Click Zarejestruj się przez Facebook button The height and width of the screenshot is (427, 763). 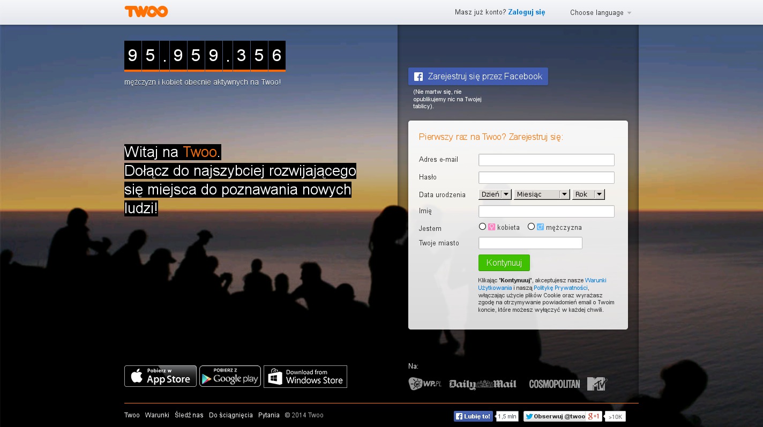coord(478,76)
